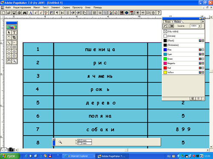Image resolution: width=213 pixels, height=159 pixels.
Task: Open the Редактирование menu
Action: coord(22,8)
